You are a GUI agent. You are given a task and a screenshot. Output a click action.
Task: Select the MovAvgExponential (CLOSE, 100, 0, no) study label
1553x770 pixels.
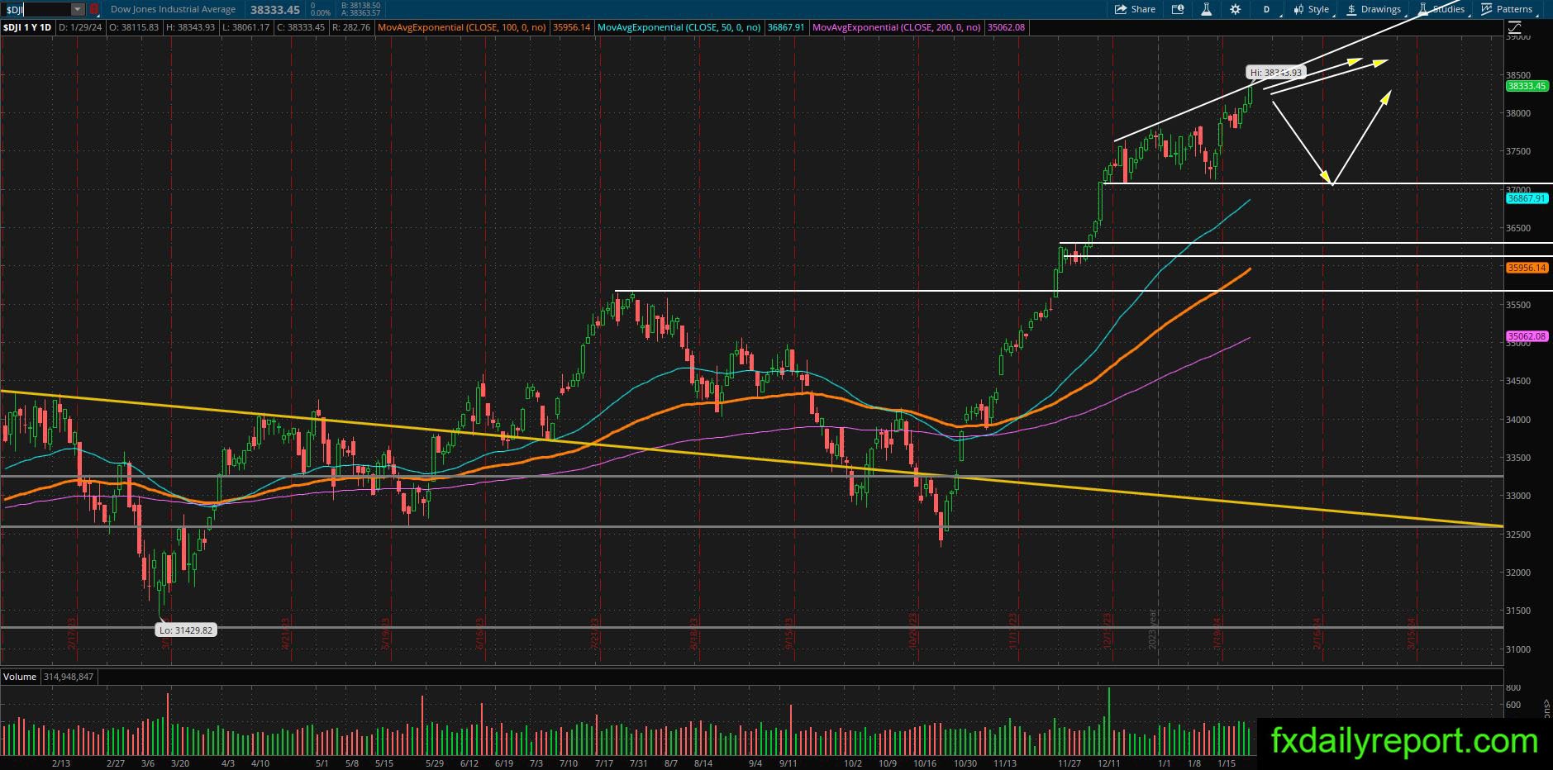pyautogui.click(x=461, y=27)
